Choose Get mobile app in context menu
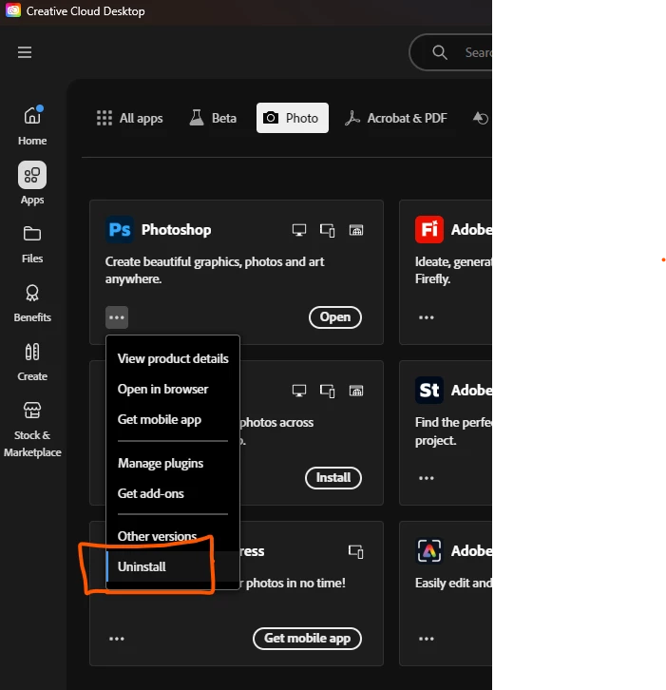The image size is (666, 690). (x=173, y=419)
